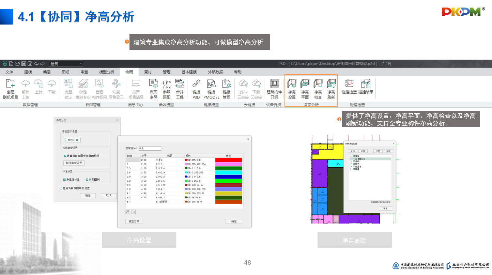Click the 查看构件权限 icon
Viewport: 492px width, 275px height.
[x=99, y=83]
